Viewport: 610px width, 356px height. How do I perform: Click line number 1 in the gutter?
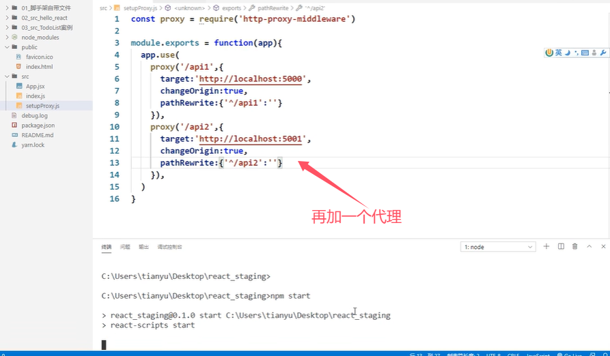click(x=117, y=19)
